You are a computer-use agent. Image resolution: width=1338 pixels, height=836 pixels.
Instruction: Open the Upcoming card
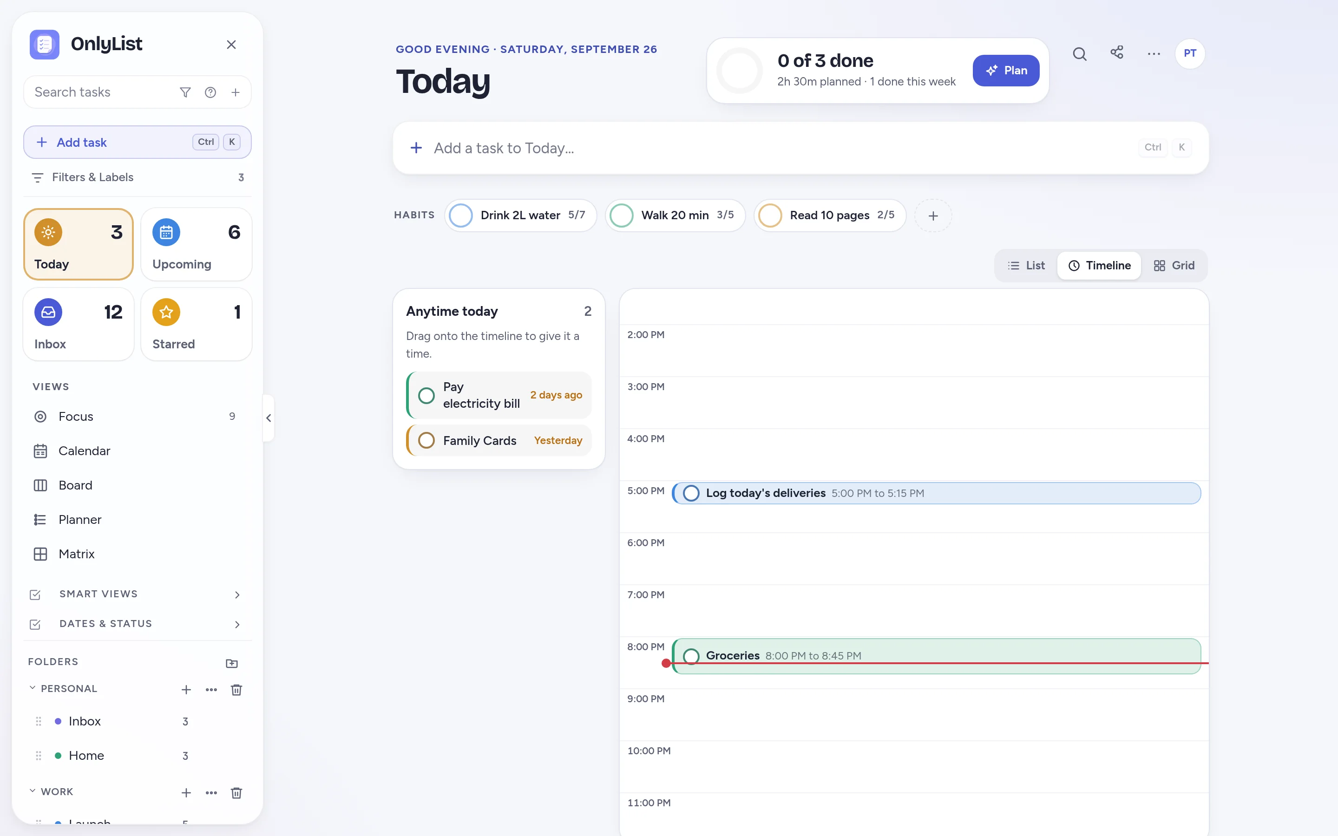(196, 244)
